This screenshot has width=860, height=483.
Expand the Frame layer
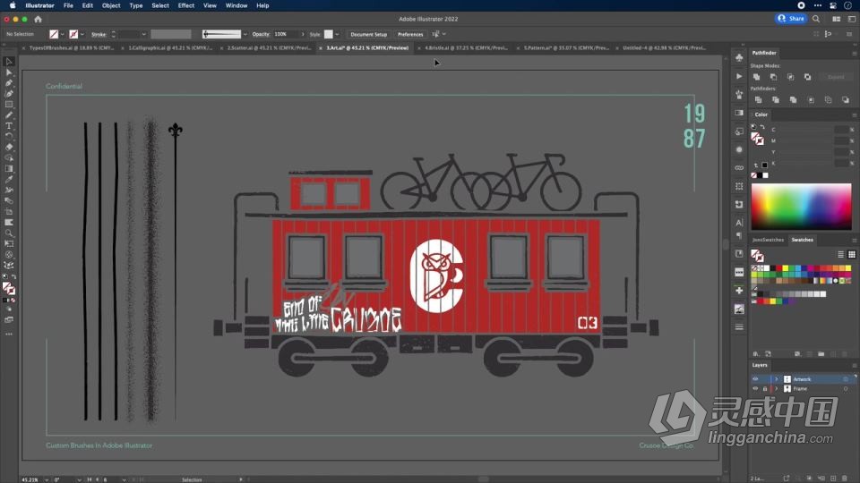pos(776,389)
